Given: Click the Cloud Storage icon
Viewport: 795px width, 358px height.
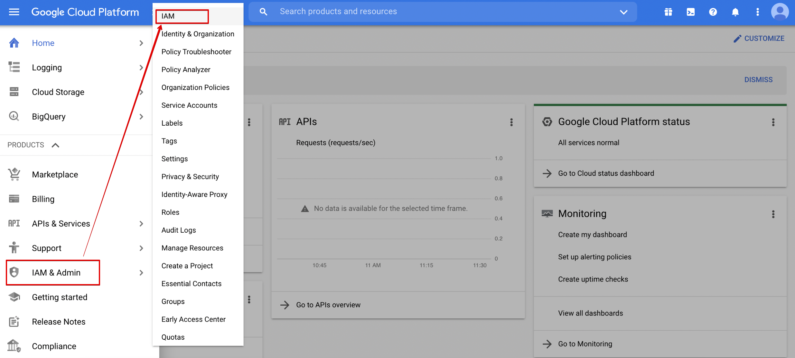Looking at the screenshot, I should 14,92.
